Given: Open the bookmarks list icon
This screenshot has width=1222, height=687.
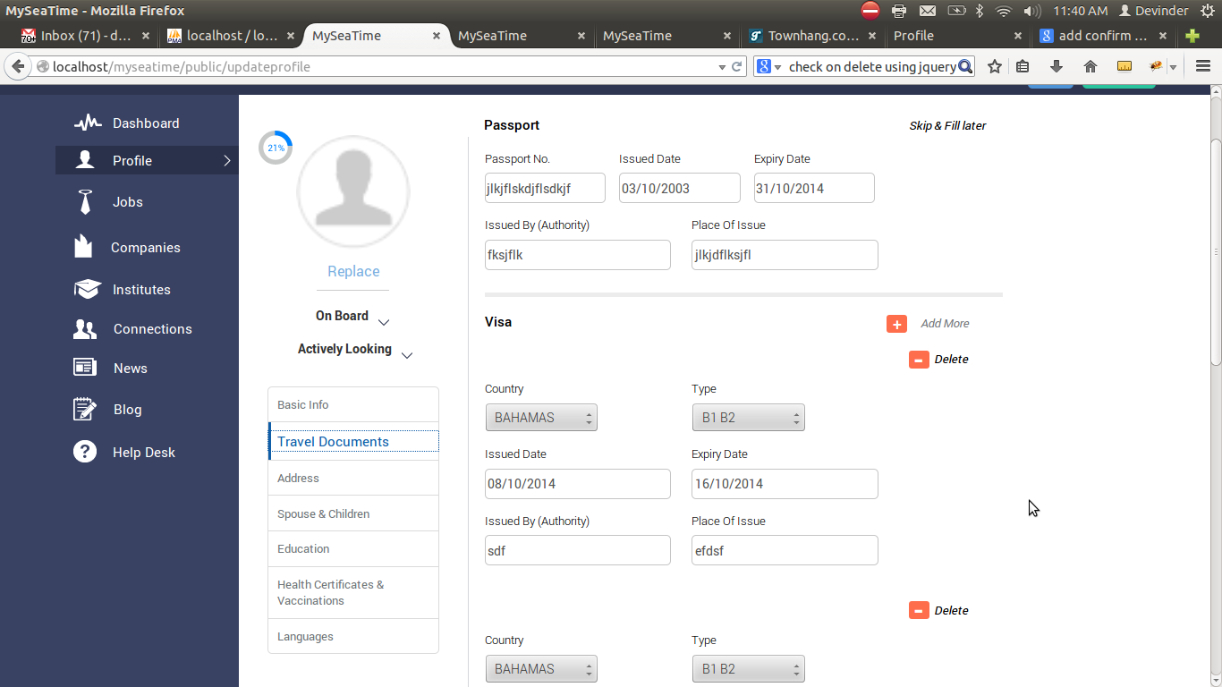Looking at the screenshot, I should (x=1023, y=66).
